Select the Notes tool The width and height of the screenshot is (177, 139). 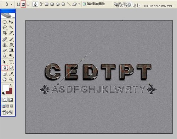5,74
